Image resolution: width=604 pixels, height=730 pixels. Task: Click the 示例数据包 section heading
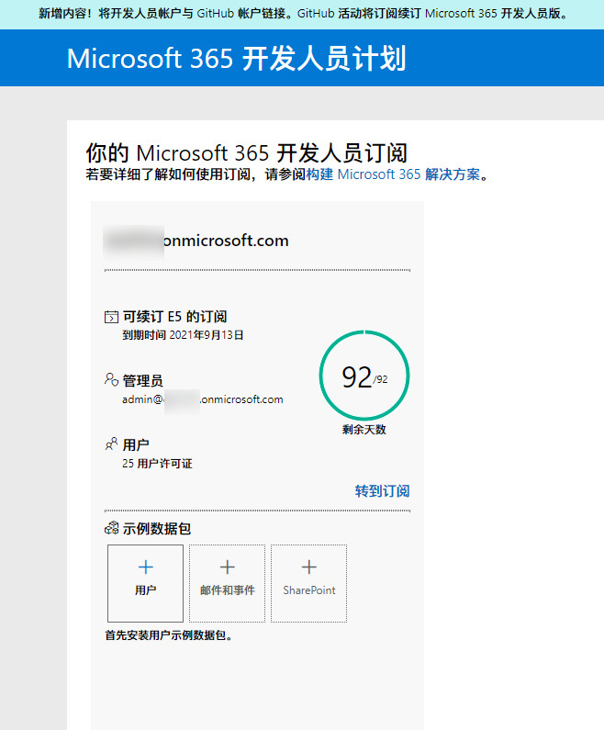pos(157,529)
